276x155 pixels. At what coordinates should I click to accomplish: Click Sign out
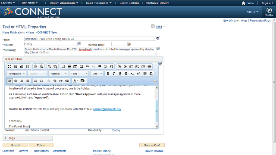click(x=267, y=3)
